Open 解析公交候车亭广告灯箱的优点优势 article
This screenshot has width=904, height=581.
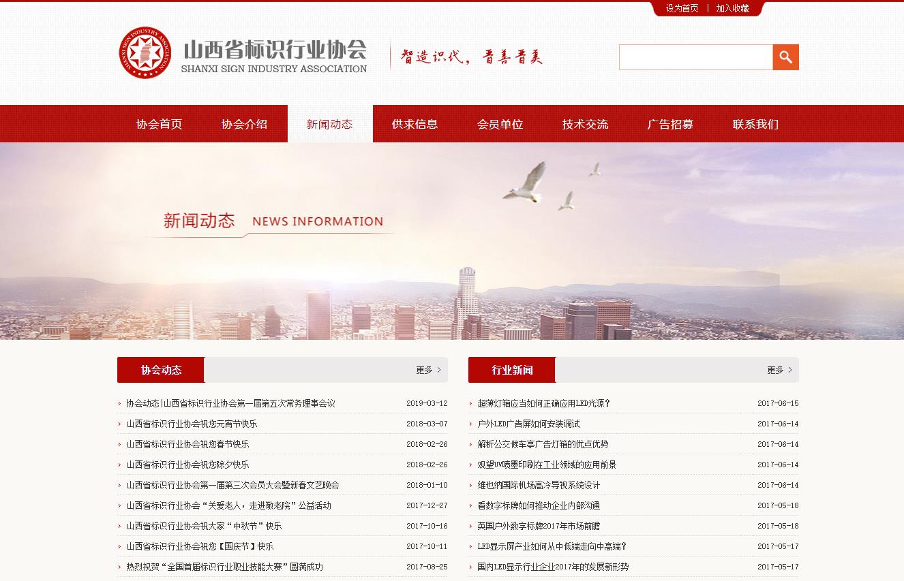543,444
